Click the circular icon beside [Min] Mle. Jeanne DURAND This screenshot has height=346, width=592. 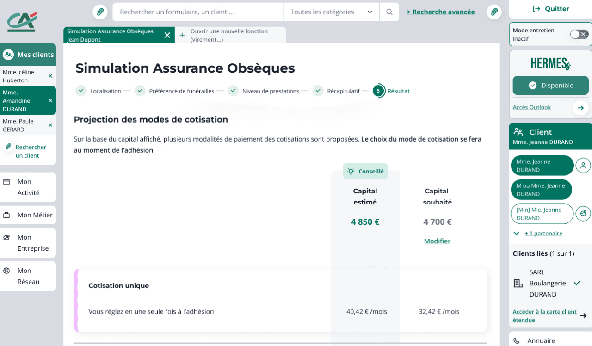pos(583,213)
